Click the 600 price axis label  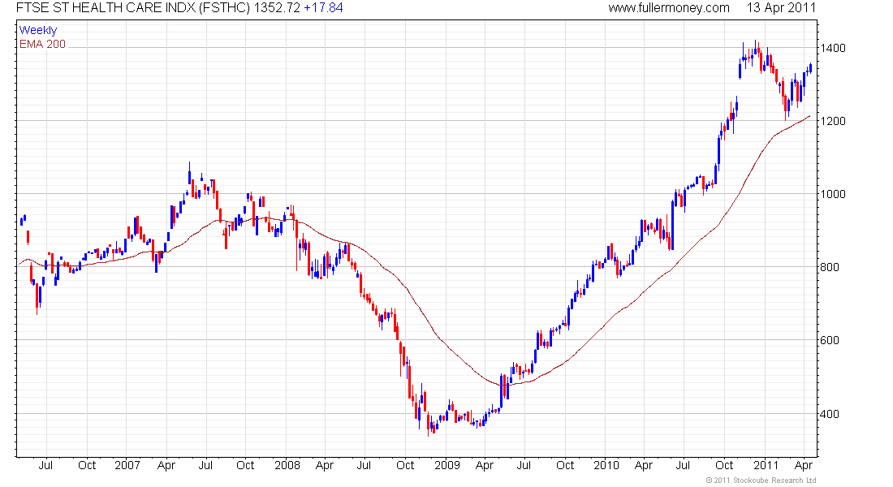(829, 341)
